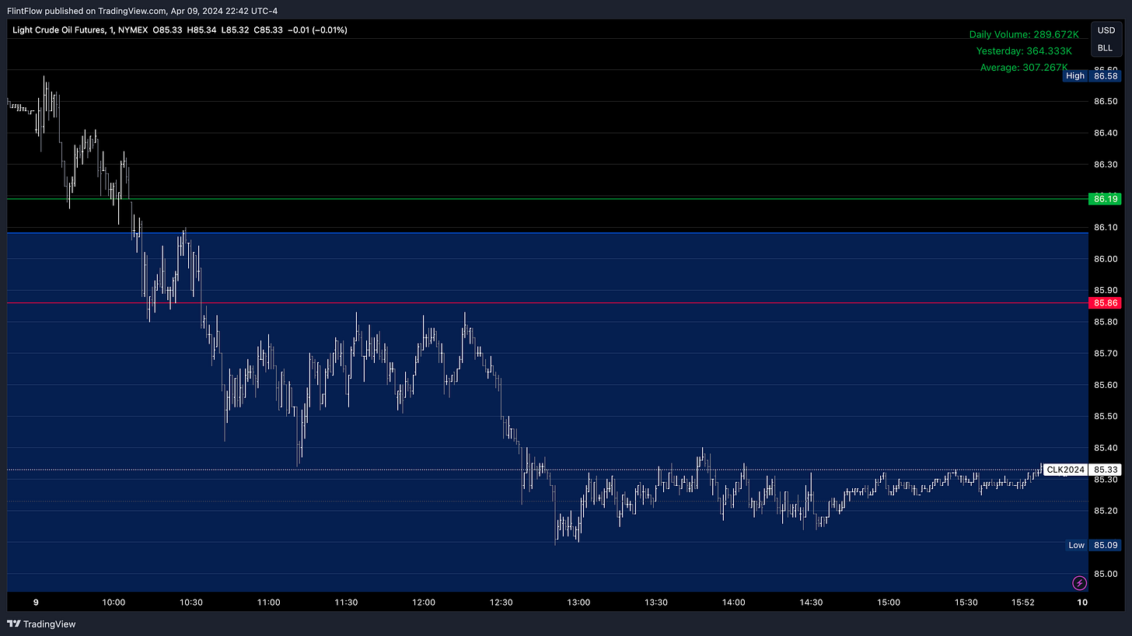
Task: Click the 86.00 price axis label
Action: pyautogui.click(x=1106, y=259)
